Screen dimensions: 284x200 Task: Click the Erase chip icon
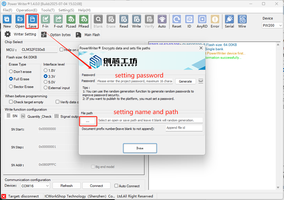pos(111,21)
